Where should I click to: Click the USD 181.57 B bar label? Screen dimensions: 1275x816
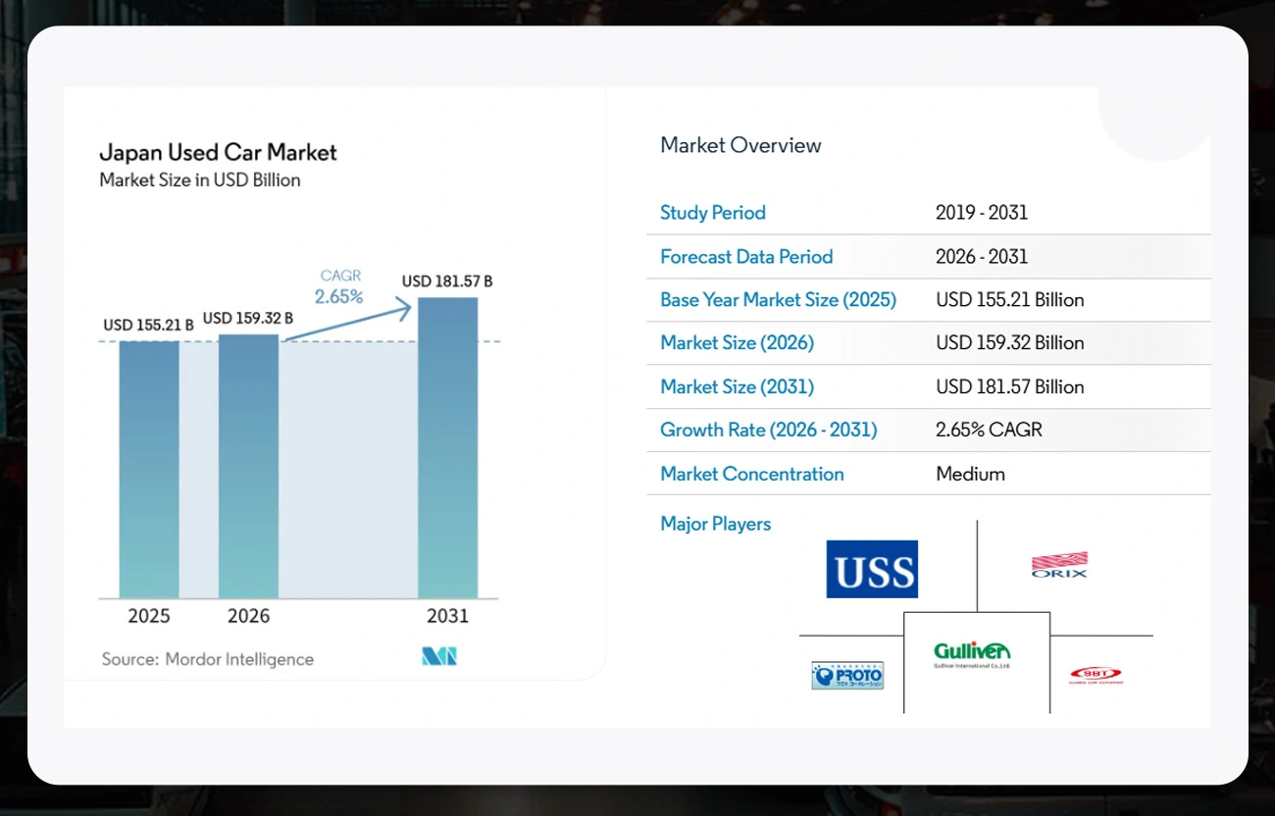coord(447,281)
